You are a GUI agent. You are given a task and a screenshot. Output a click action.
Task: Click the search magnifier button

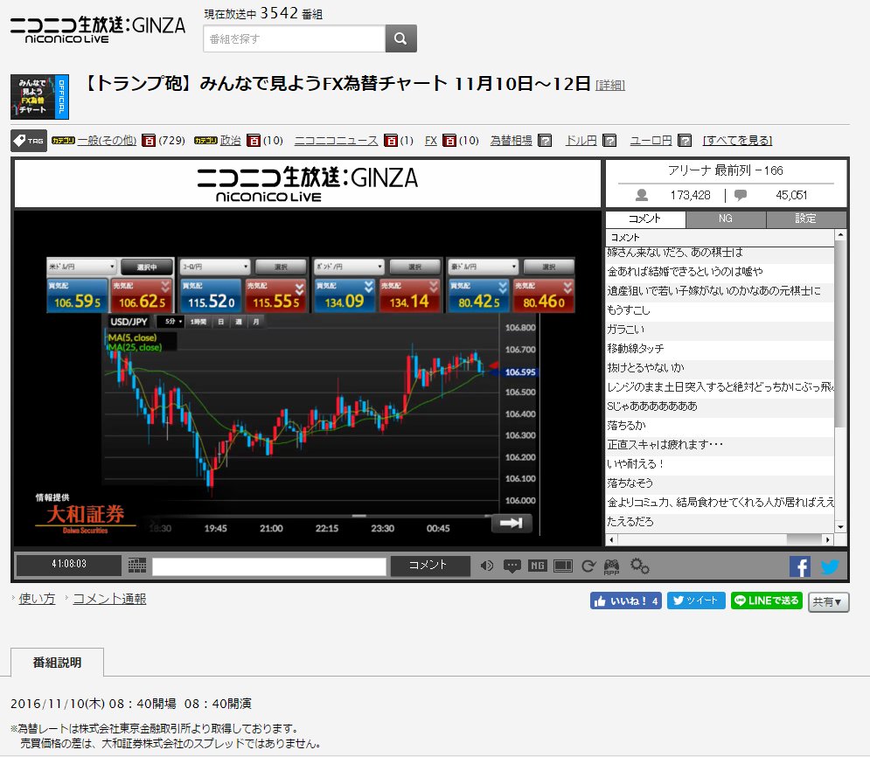coord(400,38)
